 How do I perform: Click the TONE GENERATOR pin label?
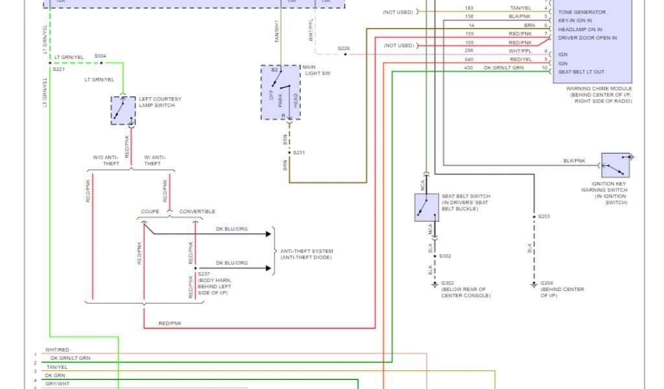pyautogui.click(x=582, y=12)
